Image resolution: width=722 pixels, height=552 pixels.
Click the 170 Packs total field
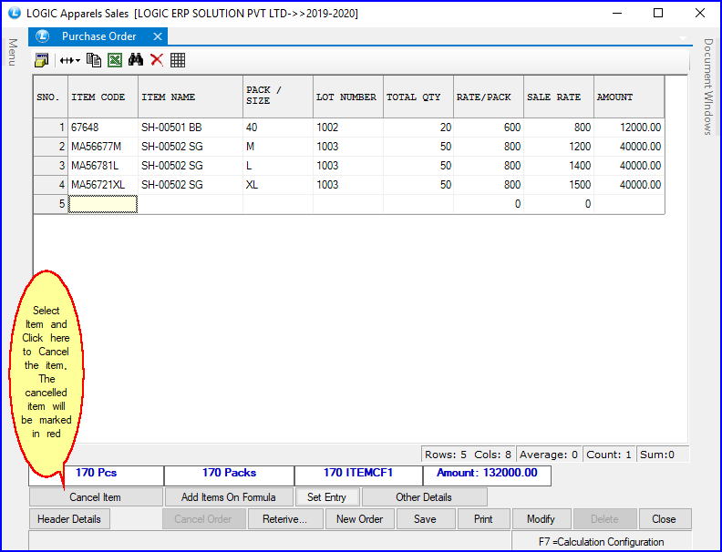click(x=230, y=474)
